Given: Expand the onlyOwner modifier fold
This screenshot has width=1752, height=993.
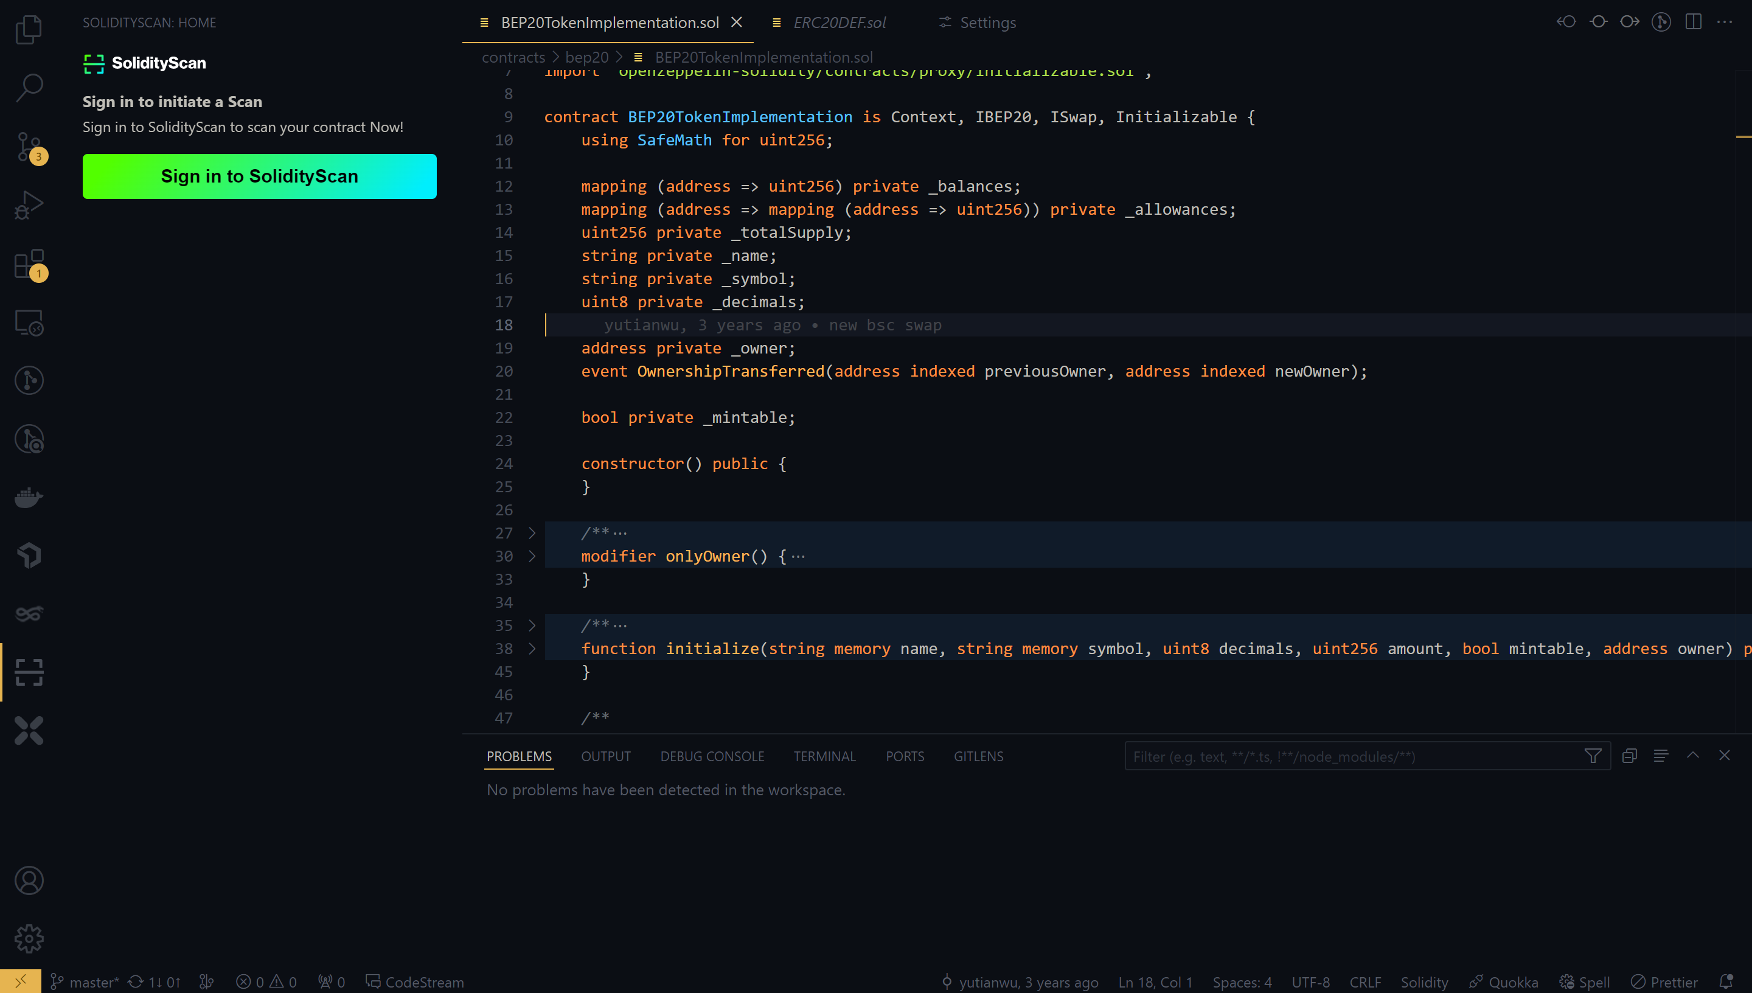Looking at the screenshot, I should 532,556.
